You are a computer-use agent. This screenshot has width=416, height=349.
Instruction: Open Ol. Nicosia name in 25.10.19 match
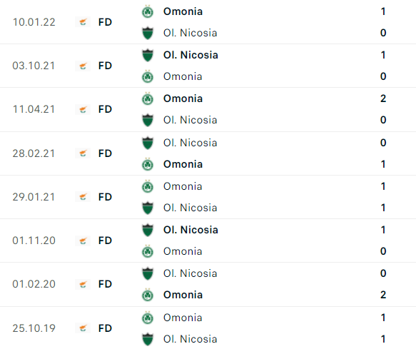[191, 339]
